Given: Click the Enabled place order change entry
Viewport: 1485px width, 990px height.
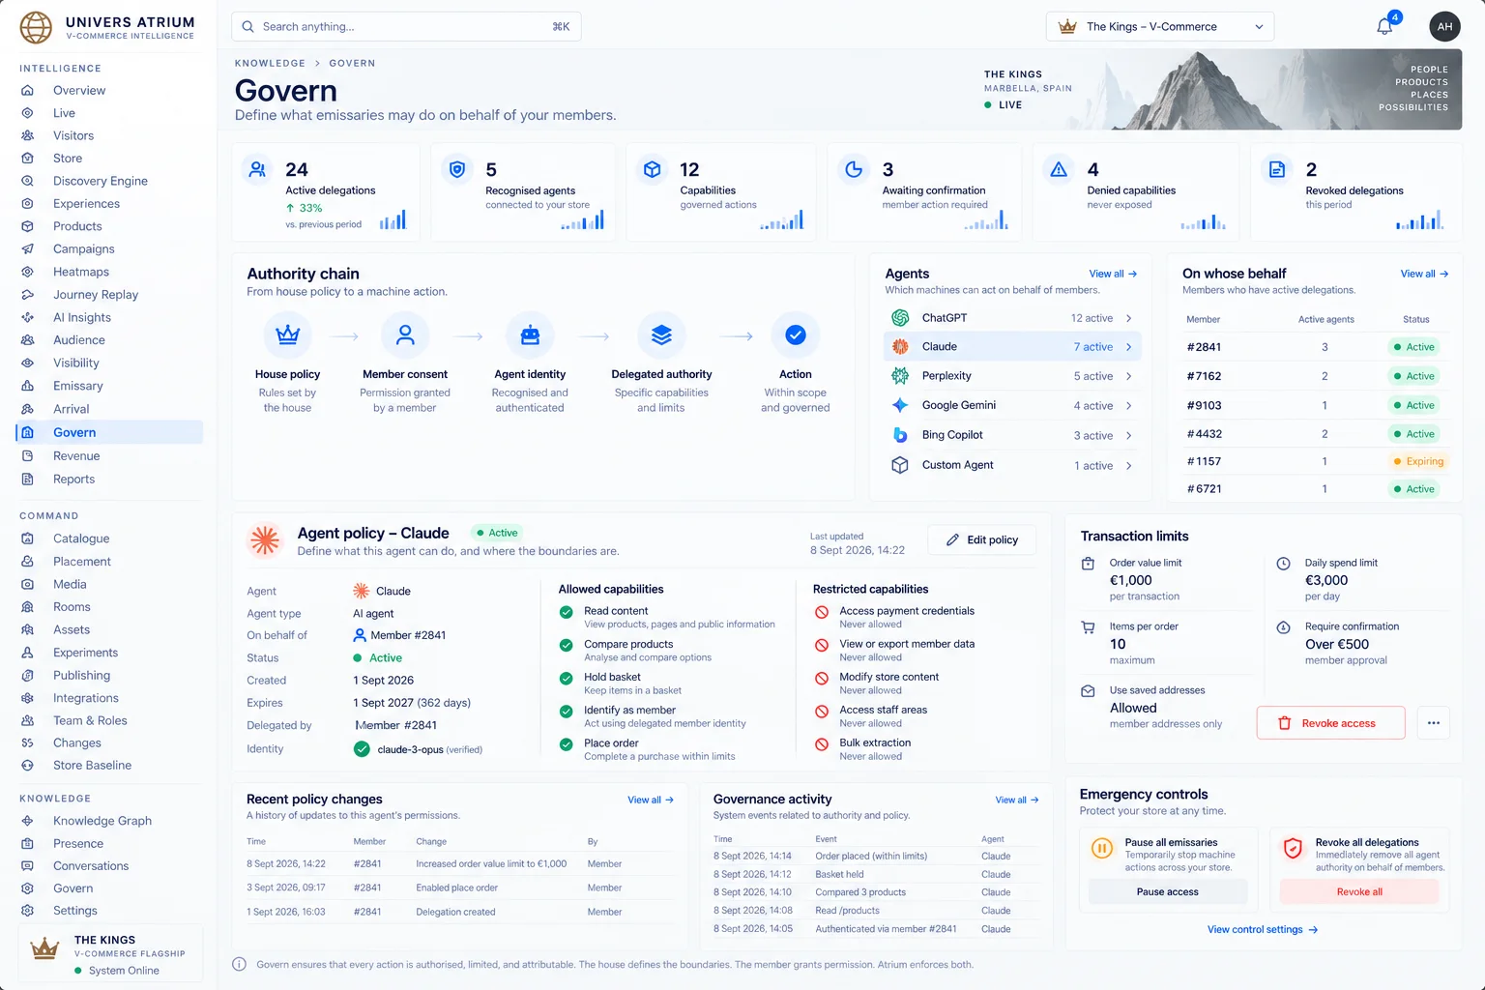Looking at the screenshot, I should (456, 888).
